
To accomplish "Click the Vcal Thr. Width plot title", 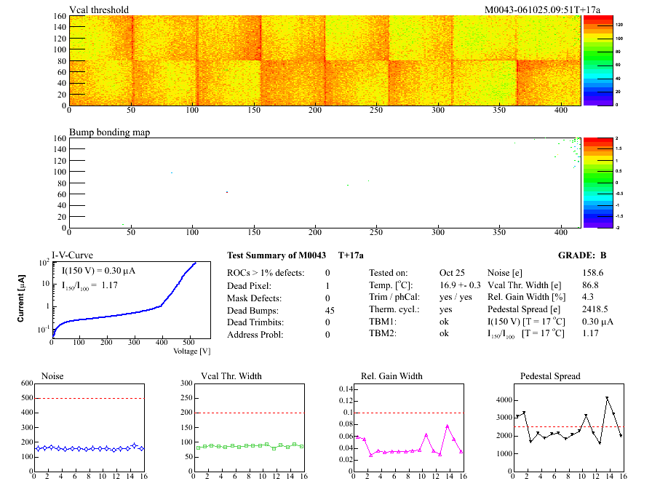I will (230, 376).
